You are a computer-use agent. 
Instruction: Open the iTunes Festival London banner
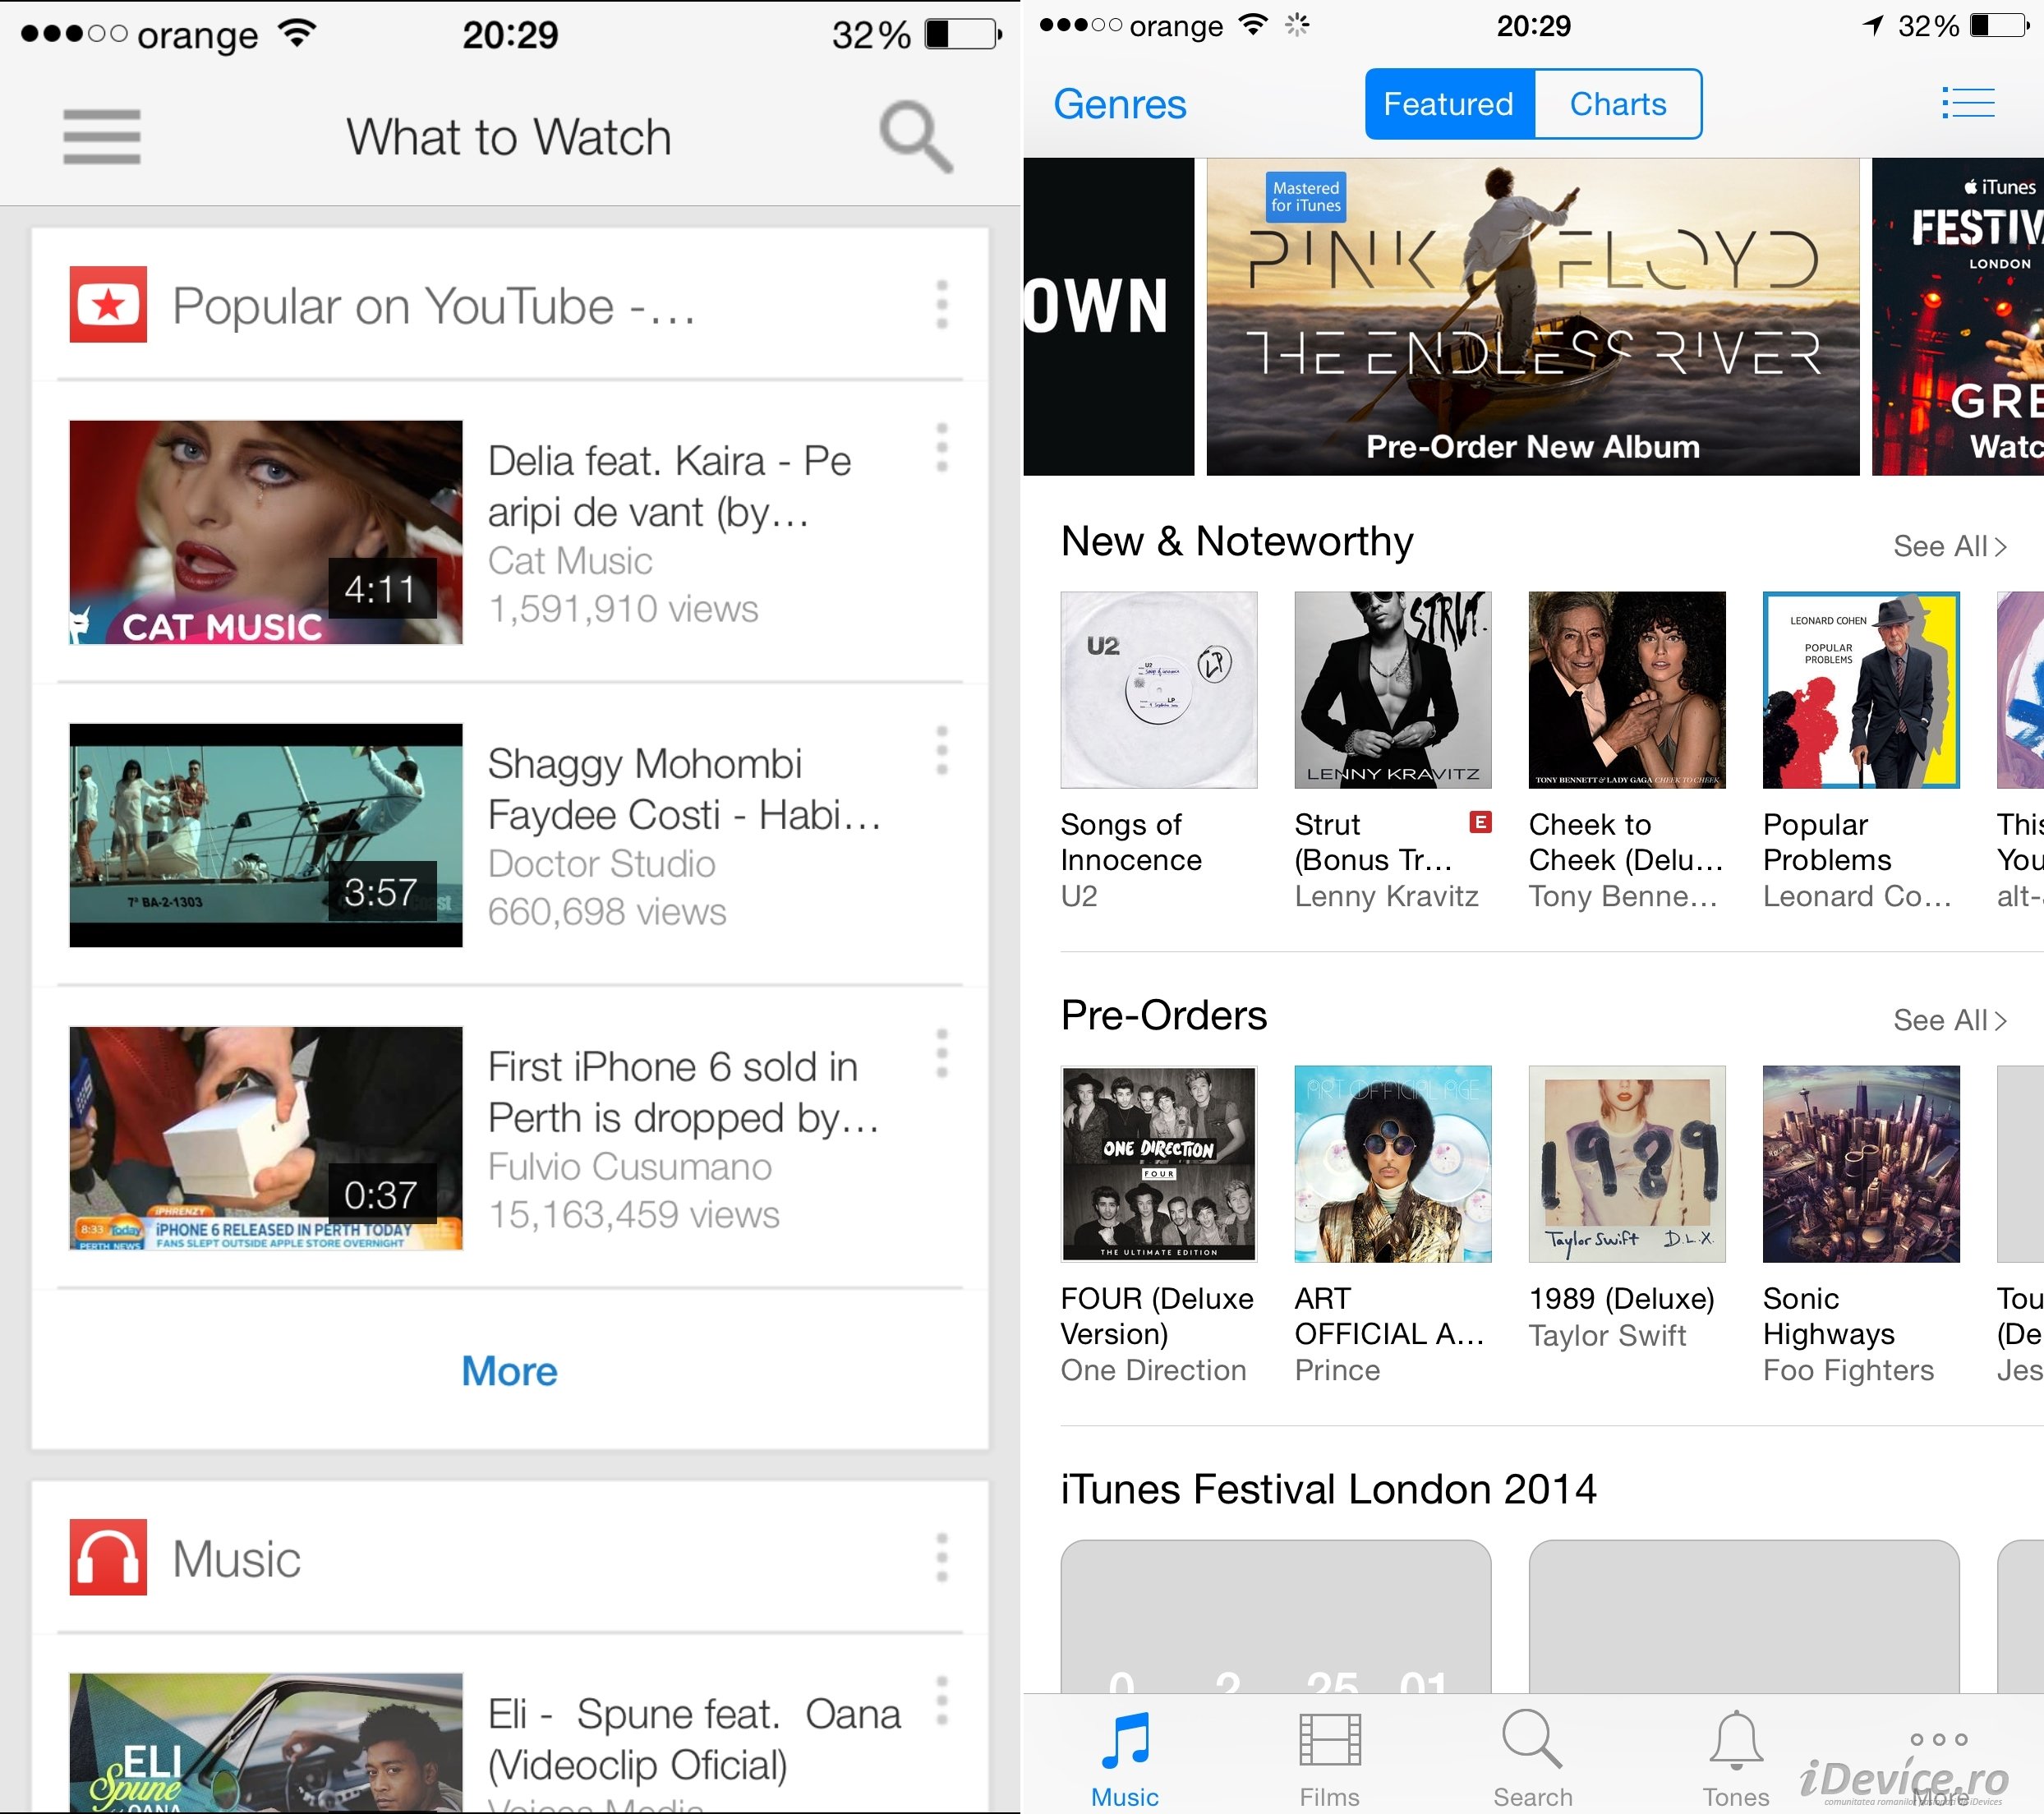1958,316
